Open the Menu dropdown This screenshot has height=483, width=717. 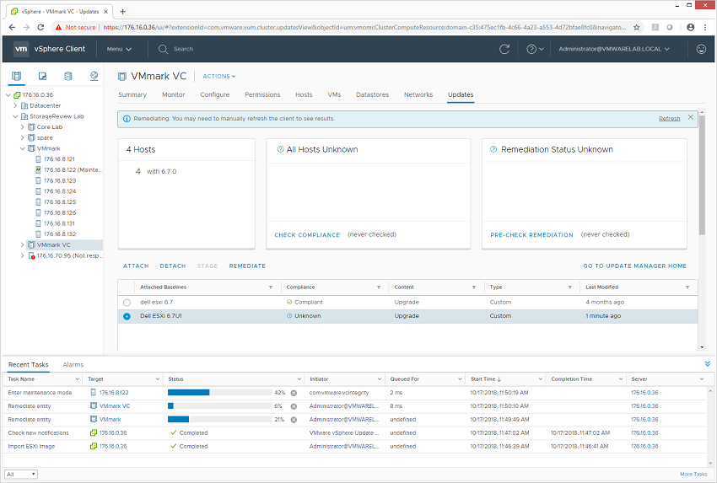click(x=119, y=49)
